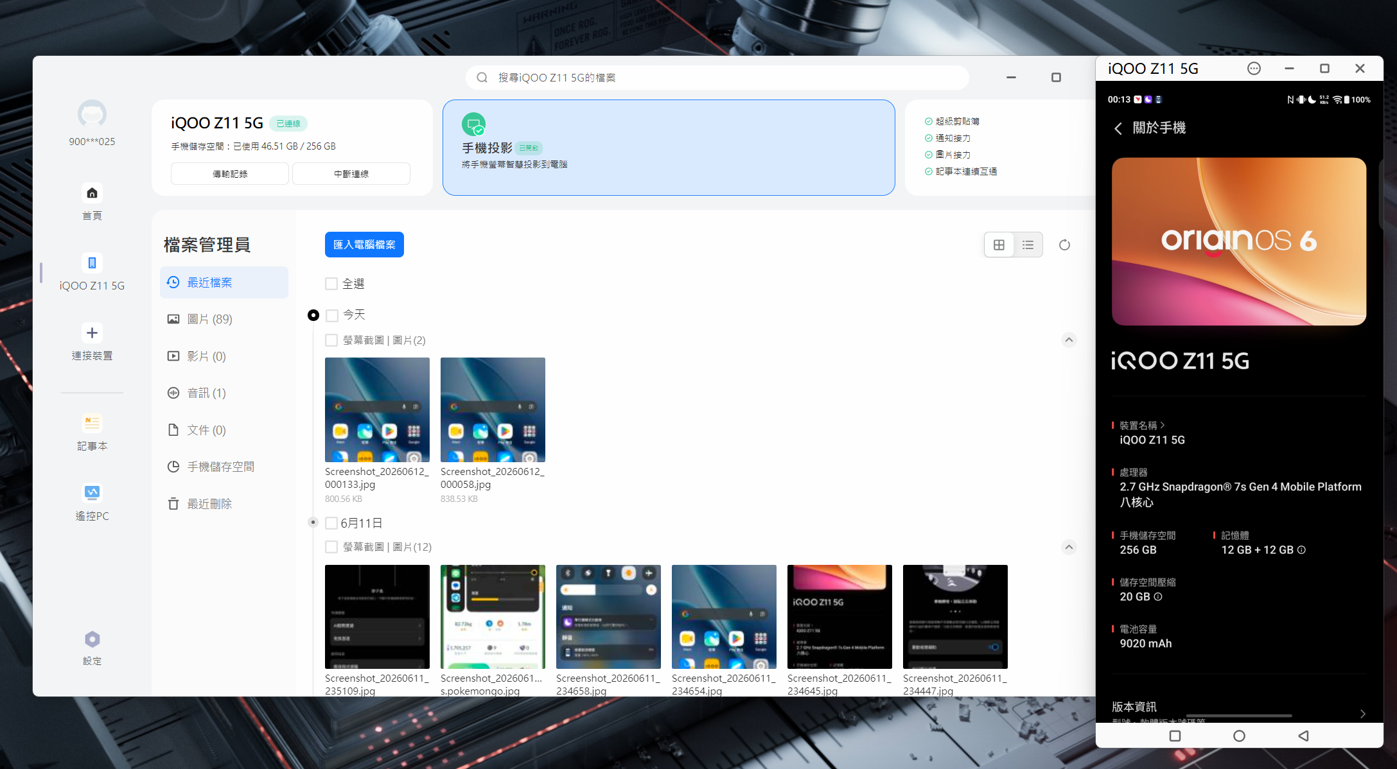
Task: Click the 匯入電腦檔案 button
Action: (364, 245)
